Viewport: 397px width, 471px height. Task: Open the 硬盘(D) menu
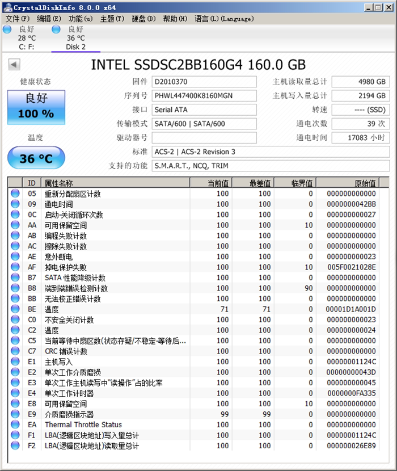click(x=143, y=19)
